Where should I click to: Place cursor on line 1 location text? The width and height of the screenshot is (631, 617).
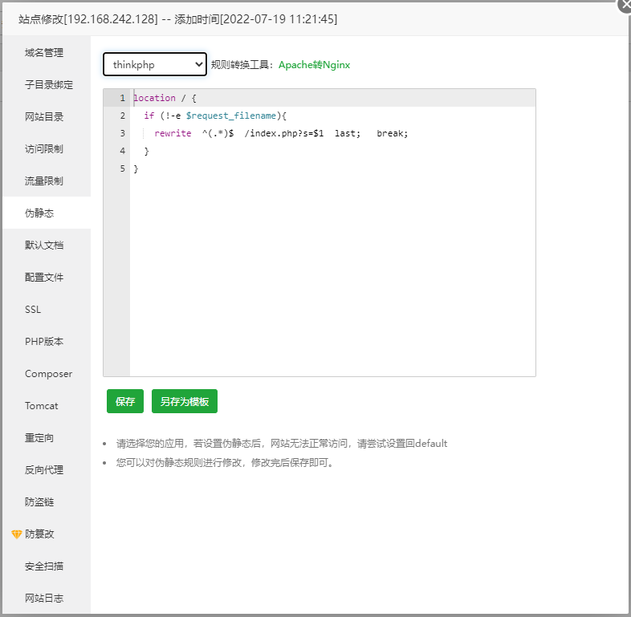tap(154, 98)
